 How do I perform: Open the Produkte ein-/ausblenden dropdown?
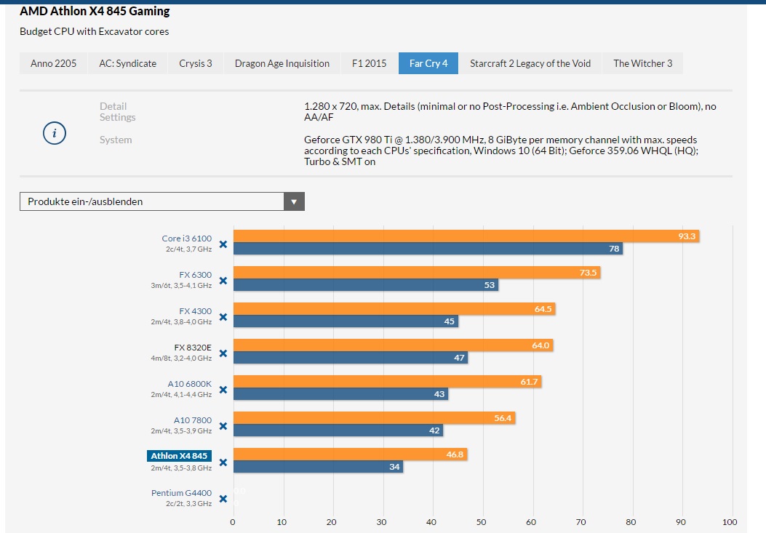coord(161,201)
